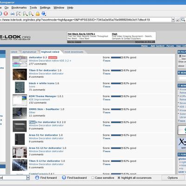The width and height of the screenshot is (186, 186).
Task: Click the Zoom out magnifier icon
Action: (31, 13)
